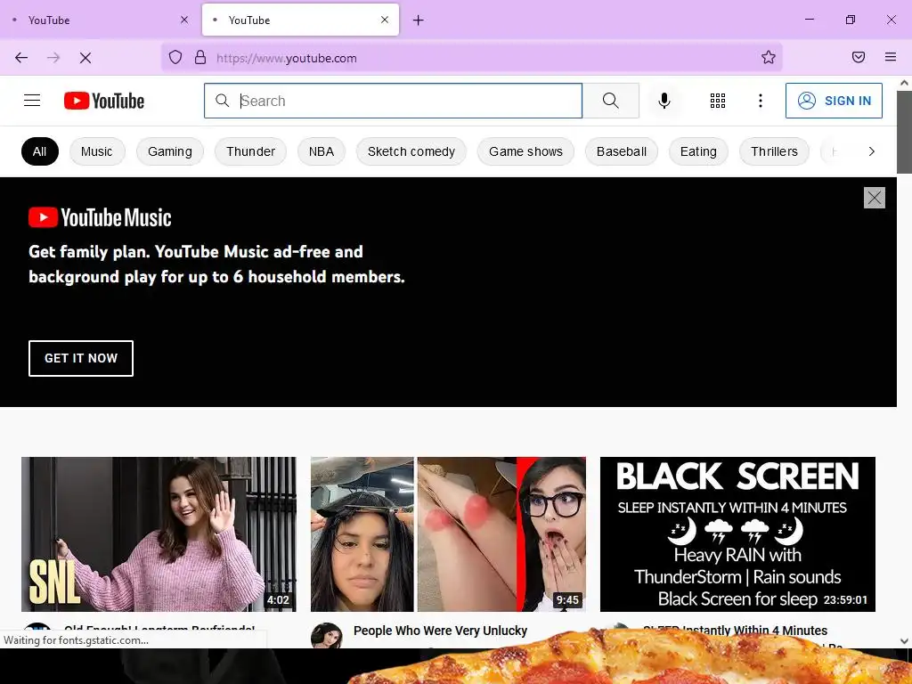
Task: Sign in with the SIGN IN button
Action: 834,101
